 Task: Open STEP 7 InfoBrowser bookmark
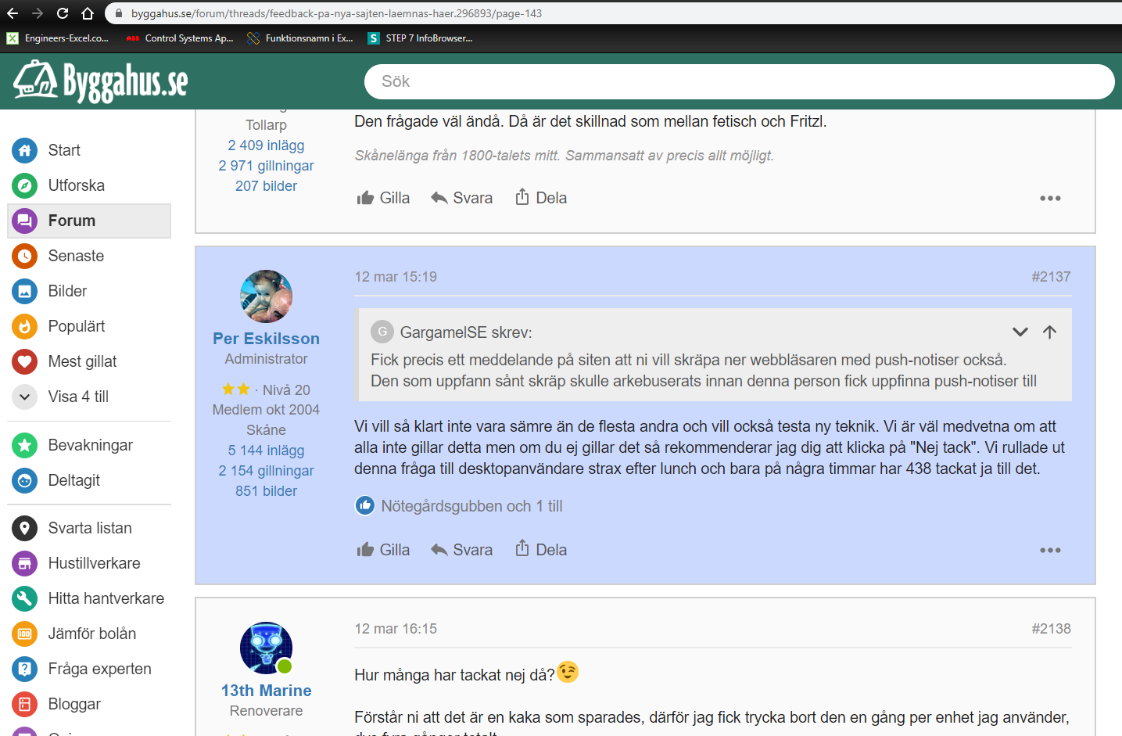(x=421, y=38)
